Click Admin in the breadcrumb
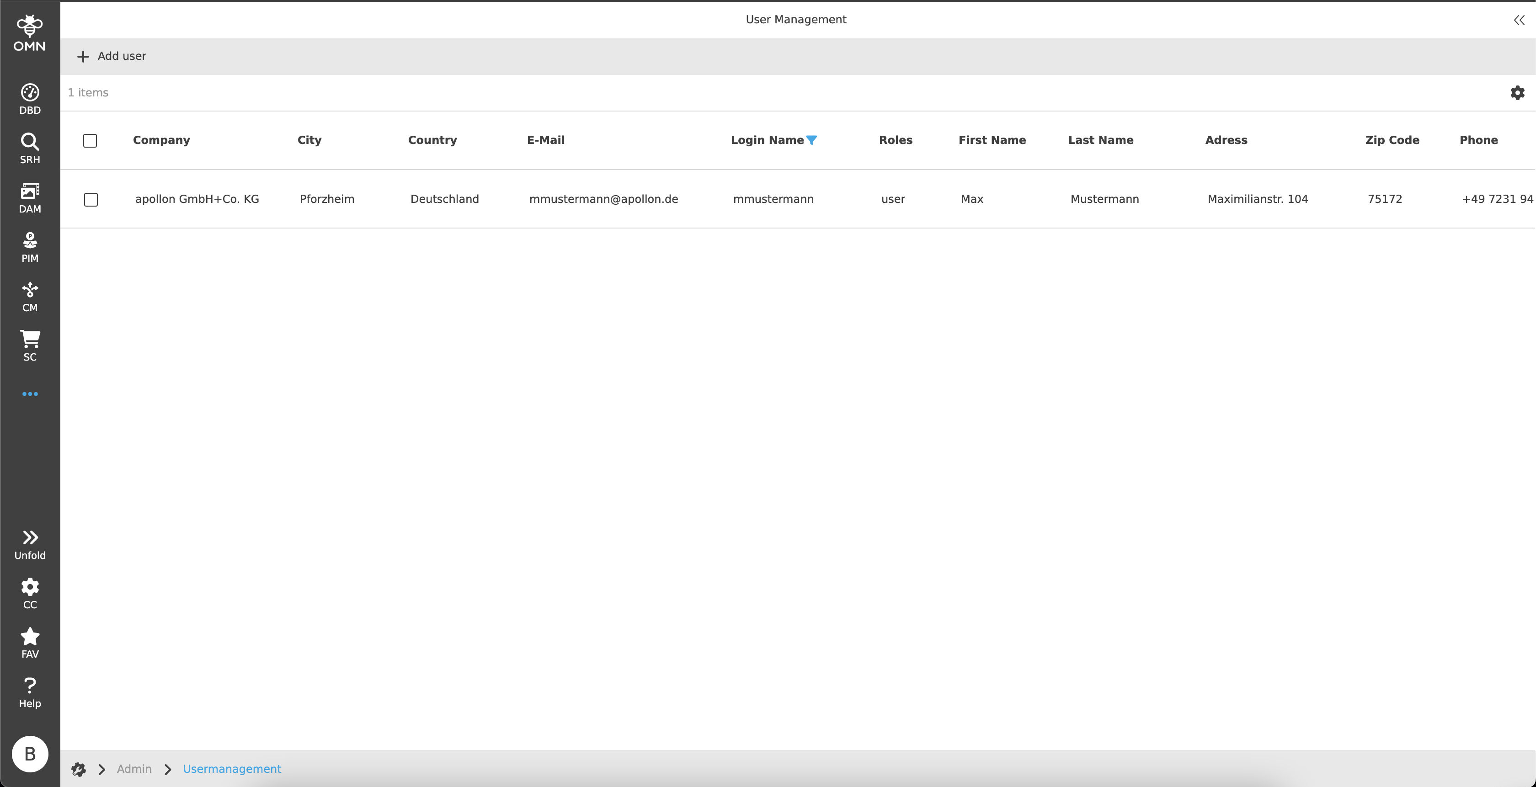 point(134,769)
